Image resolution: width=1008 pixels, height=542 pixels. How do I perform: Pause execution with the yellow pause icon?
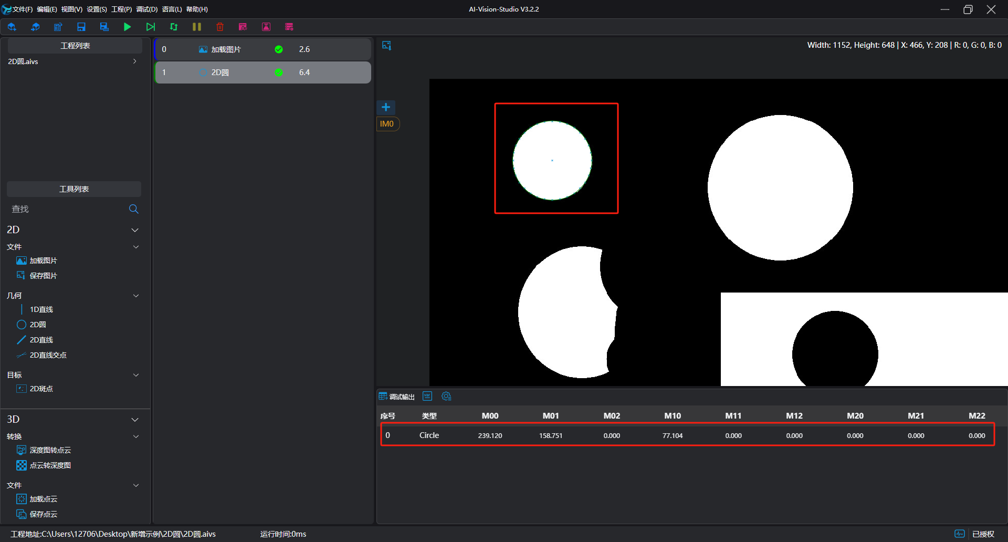click(x=197, y=27)
